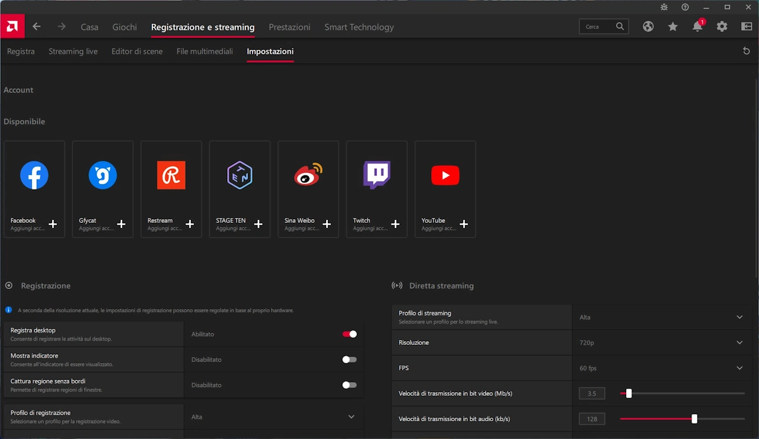The height and width of the screenshot is (439, 759).
Task: Expand Profilo di registrazione dropdown
Action: tap(351, 417)
